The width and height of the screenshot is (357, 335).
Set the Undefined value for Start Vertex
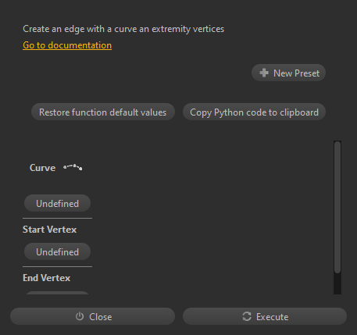click(57, 251)
